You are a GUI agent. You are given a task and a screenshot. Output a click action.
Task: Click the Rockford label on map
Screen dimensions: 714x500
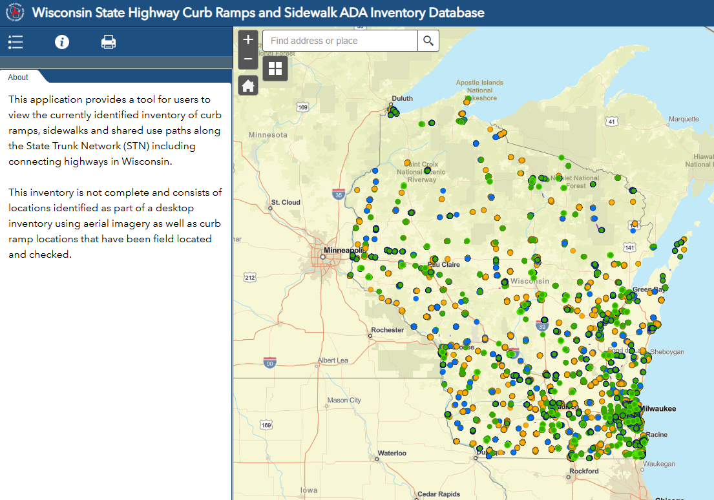coord(583,471)
